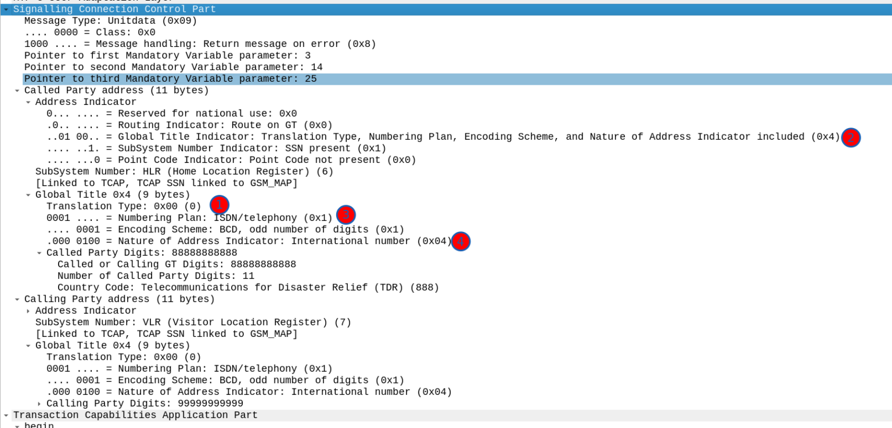Collapse the begin tree node
The image size is (892, 428).
click(19, 425)
